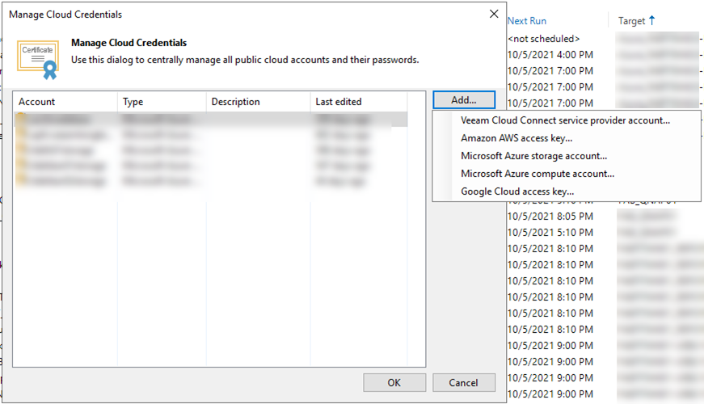Click the Cancel button
704x404 pixels.
tap(464, 383)
